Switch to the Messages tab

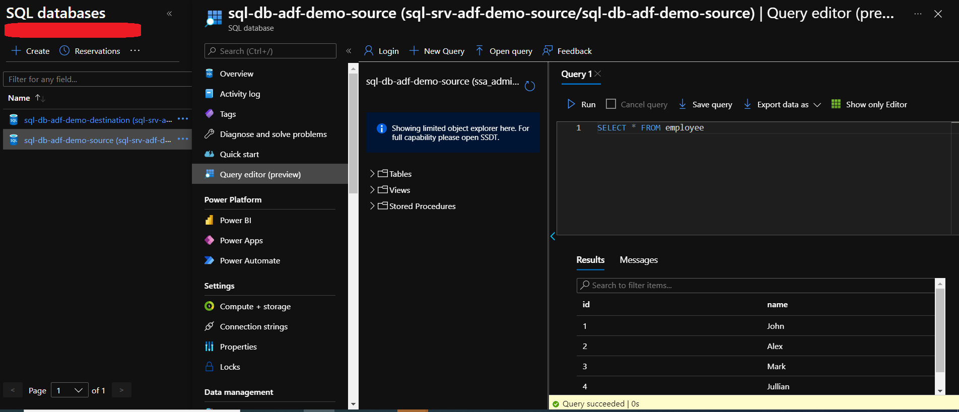click(x=639, y=260)
